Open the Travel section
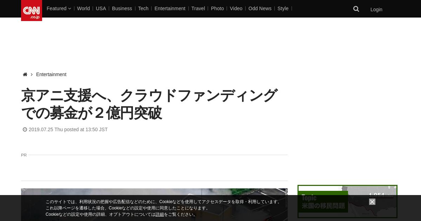Image resolution: width=421 pixels, height=221 pixels. 198,8
